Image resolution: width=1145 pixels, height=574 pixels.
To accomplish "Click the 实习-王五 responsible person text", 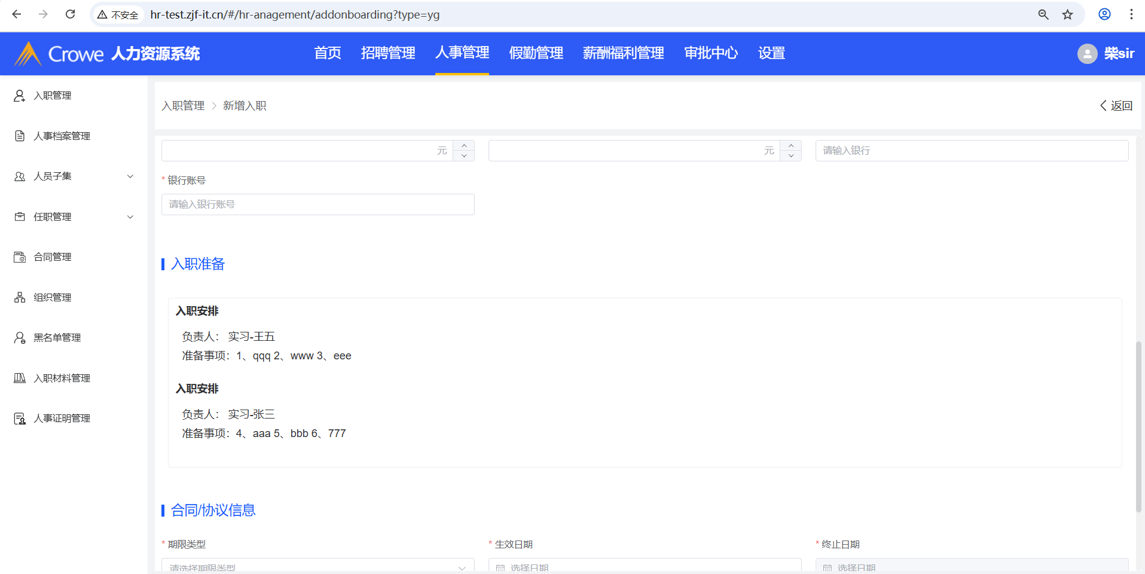I will pos(251,337).
